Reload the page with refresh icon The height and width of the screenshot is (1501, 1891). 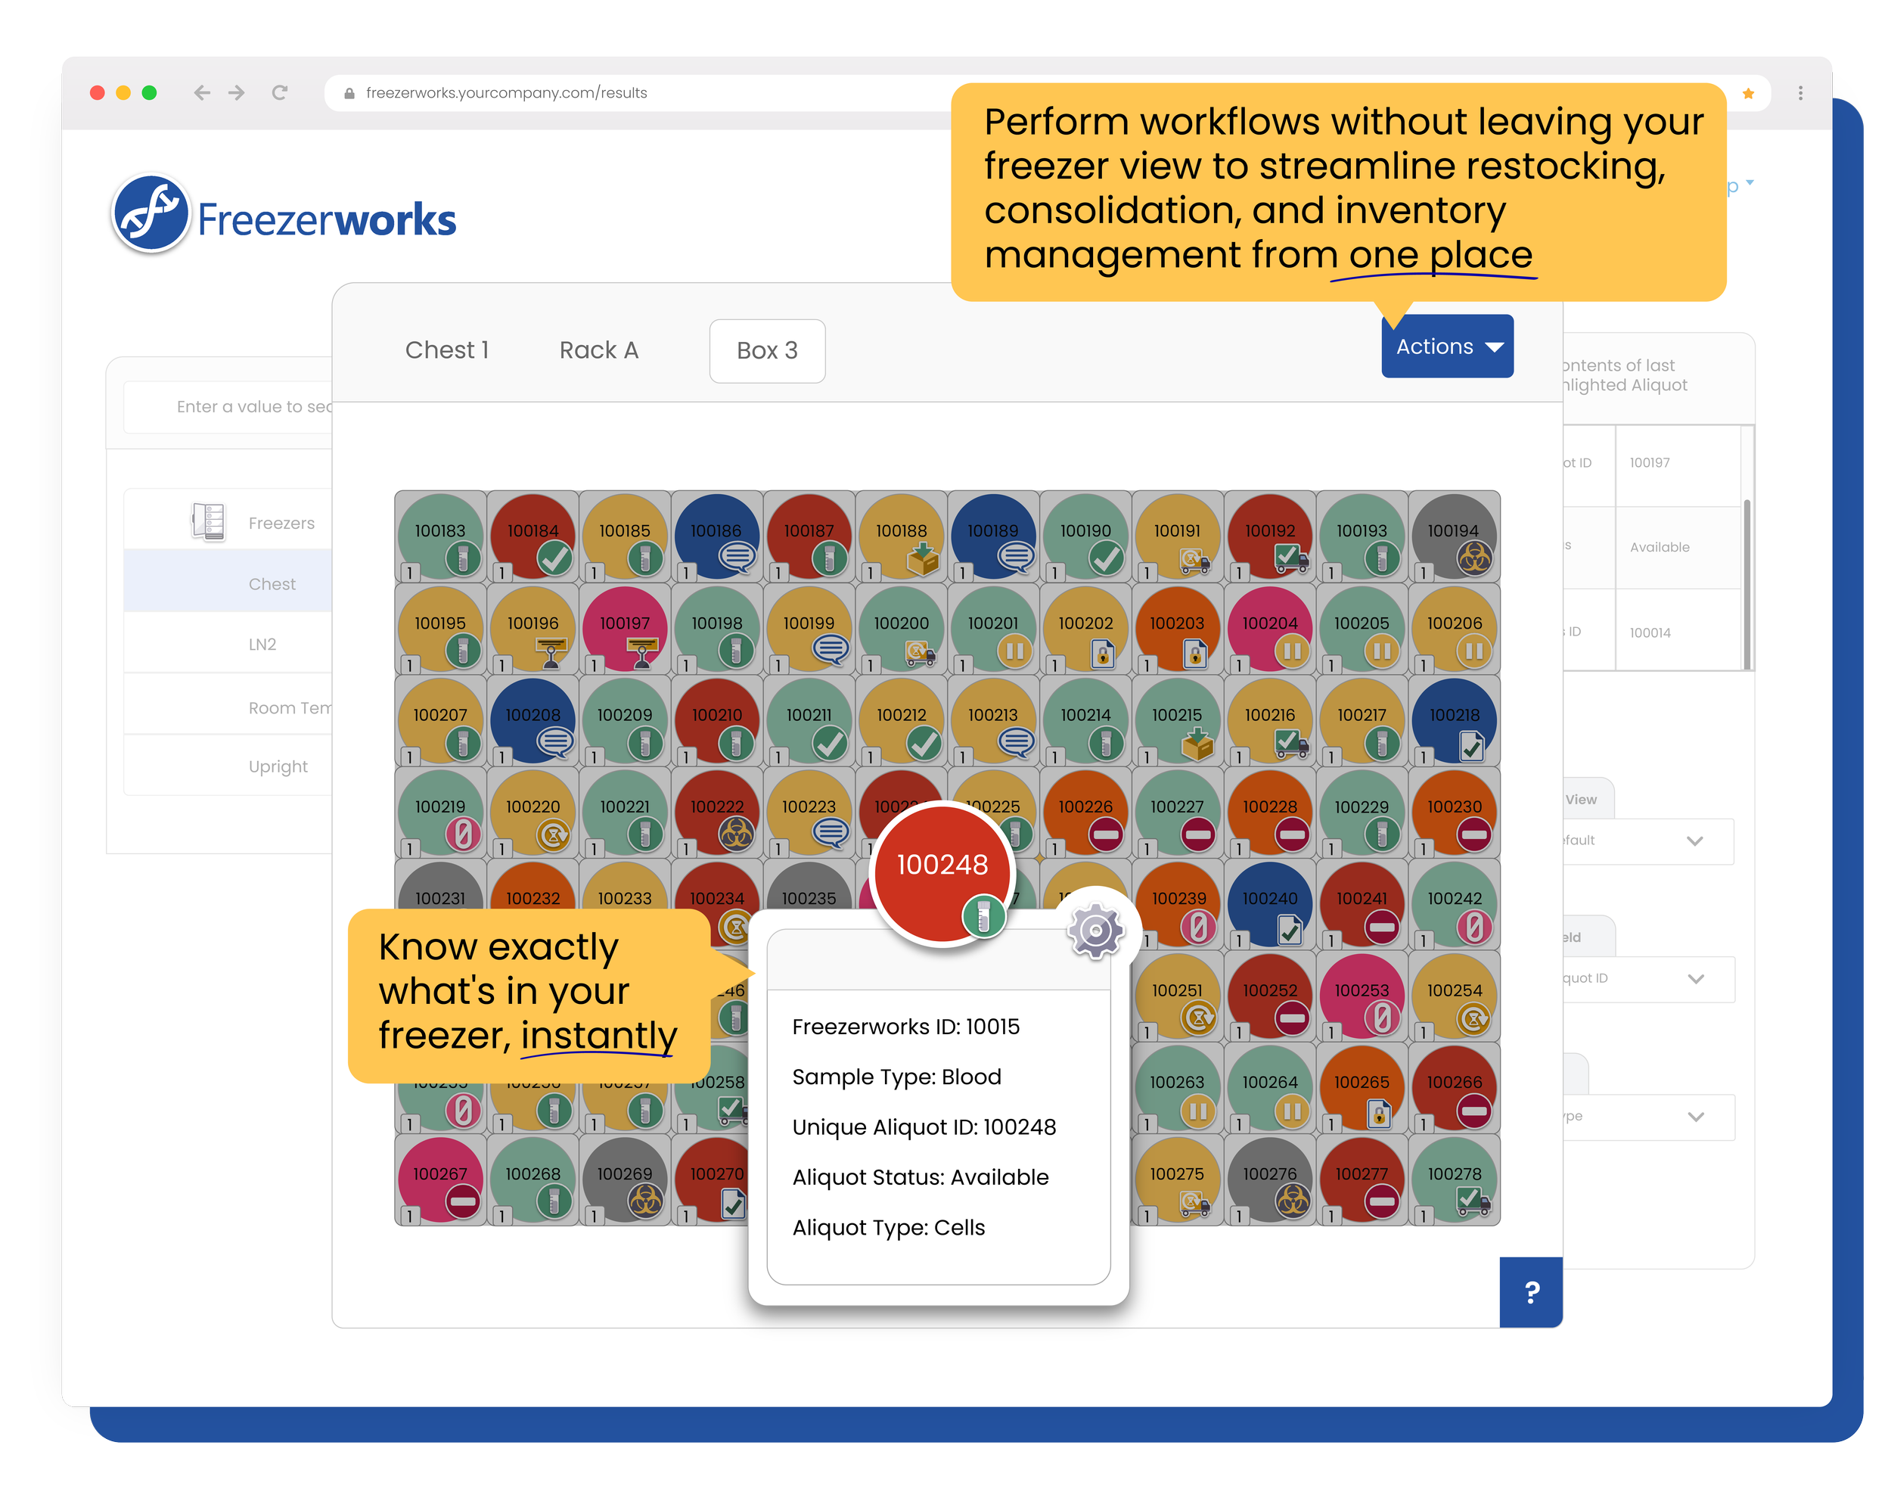(x=280, y=93)
